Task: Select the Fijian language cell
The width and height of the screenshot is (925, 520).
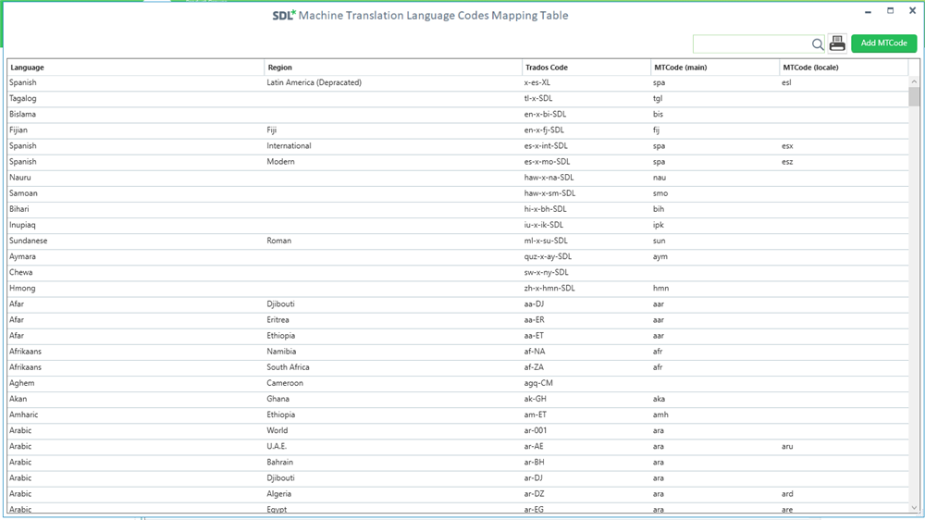Action: coord(18,130)
